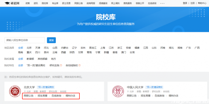Select 全部 in the 地区选择 filter
The width and height of the screenshot is (209, 104).
(21, 48)
